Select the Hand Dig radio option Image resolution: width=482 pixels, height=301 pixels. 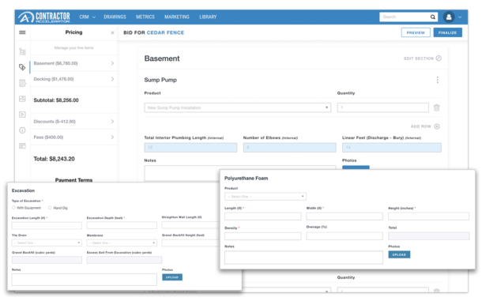pos(50,208)
